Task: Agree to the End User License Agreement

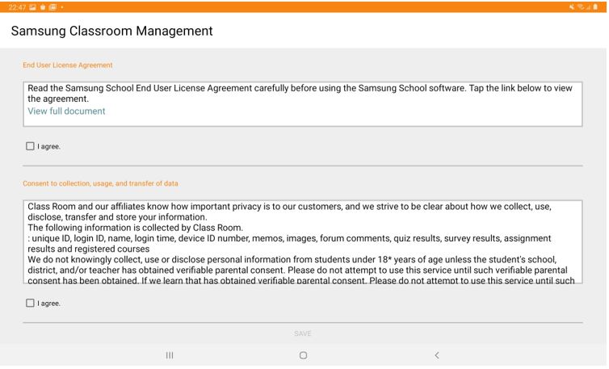Action: 31,146
